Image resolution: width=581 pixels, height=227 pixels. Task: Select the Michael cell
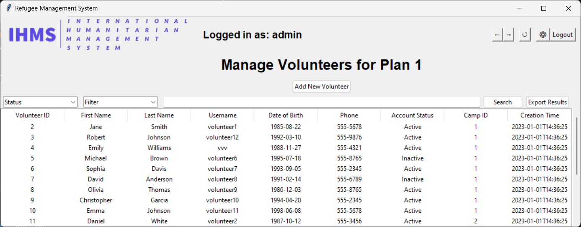pyautogui.click(x=96, y=158)
